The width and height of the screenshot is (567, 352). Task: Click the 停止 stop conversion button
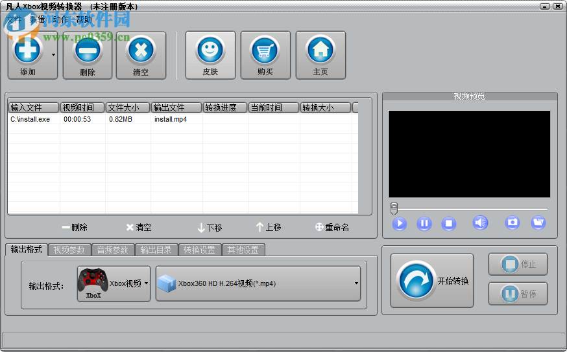518,265
